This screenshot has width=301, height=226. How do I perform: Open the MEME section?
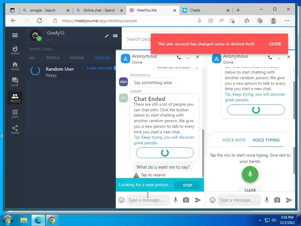pos(15,50)
